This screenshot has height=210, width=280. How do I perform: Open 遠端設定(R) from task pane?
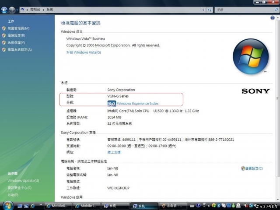(x=16, y=35)
